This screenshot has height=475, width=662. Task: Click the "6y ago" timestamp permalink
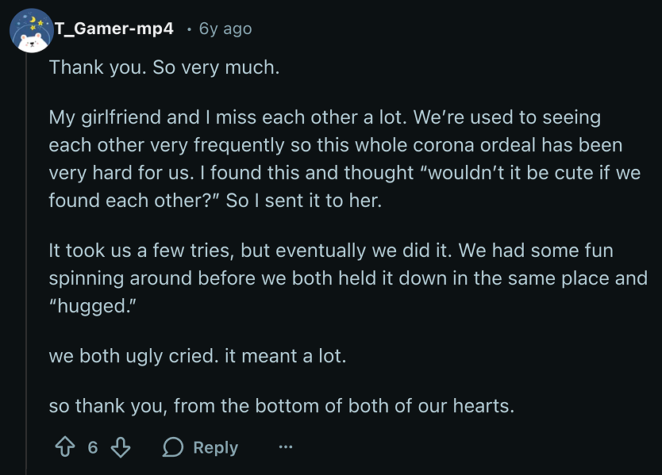point(225,29)
